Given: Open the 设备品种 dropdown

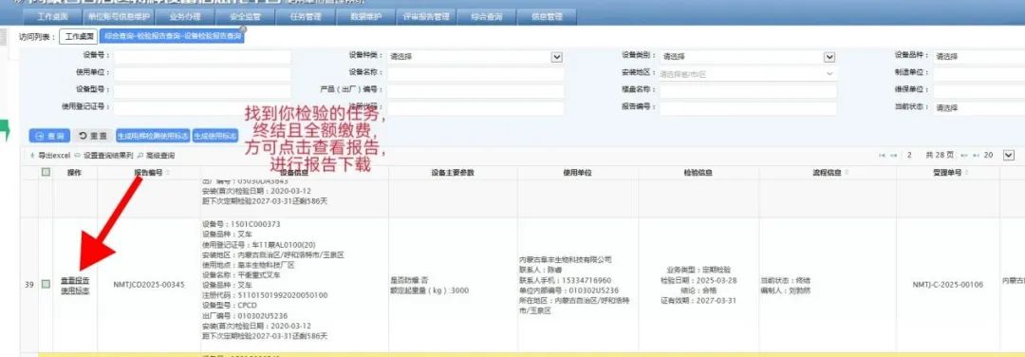Looking at the screenshot, I should coord(978,57).
